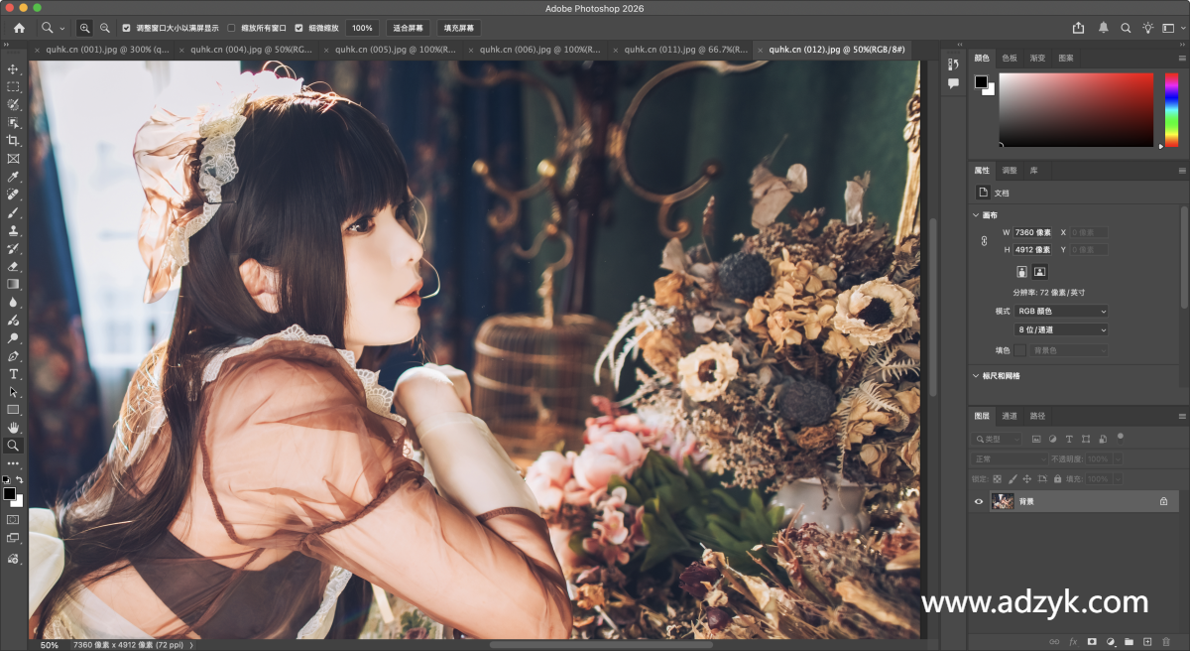The image size is (1190, 651).
Task: Switch to quhk.cn (006).jpg document tab
Action: pos(540,49)
